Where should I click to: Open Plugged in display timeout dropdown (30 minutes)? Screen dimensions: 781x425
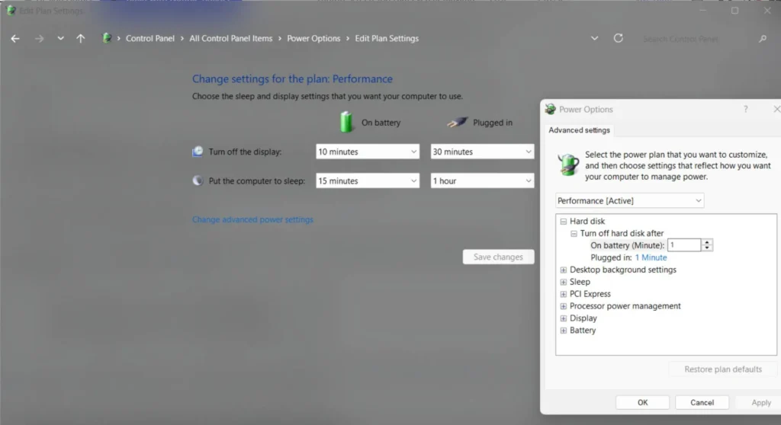(x=482, y=152)
